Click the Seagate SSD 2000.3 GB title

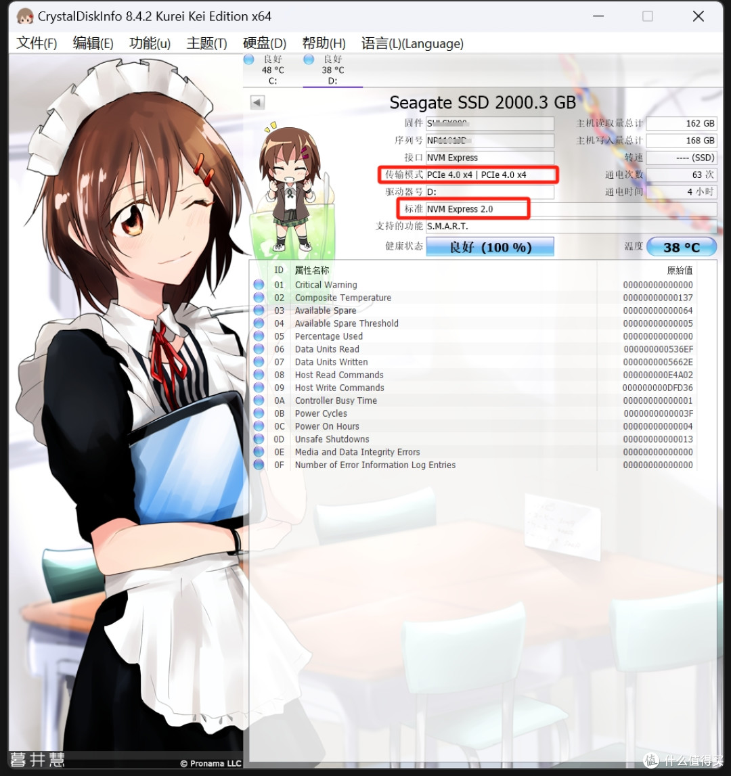point(483,102)
